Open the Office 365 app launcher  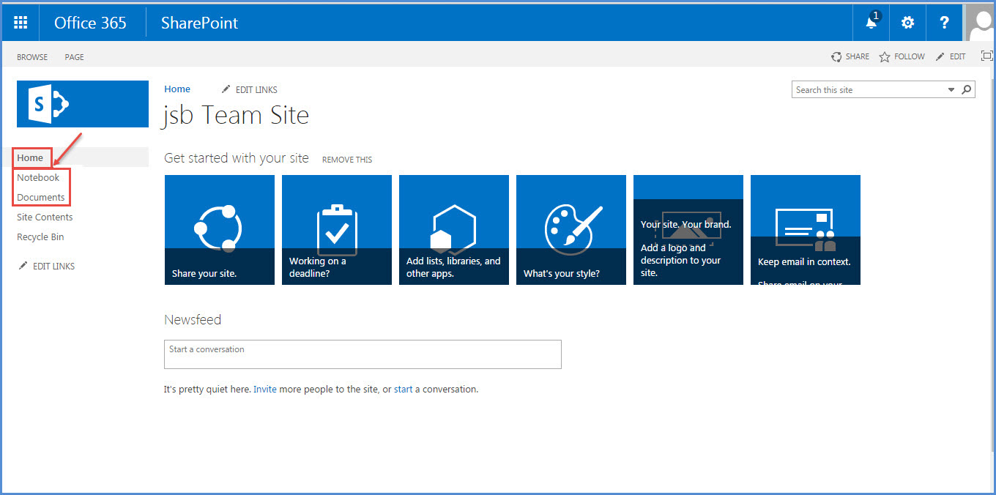20,22
